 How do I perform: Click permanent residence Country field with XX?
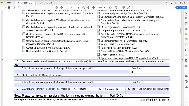click(x=150, y=72)
